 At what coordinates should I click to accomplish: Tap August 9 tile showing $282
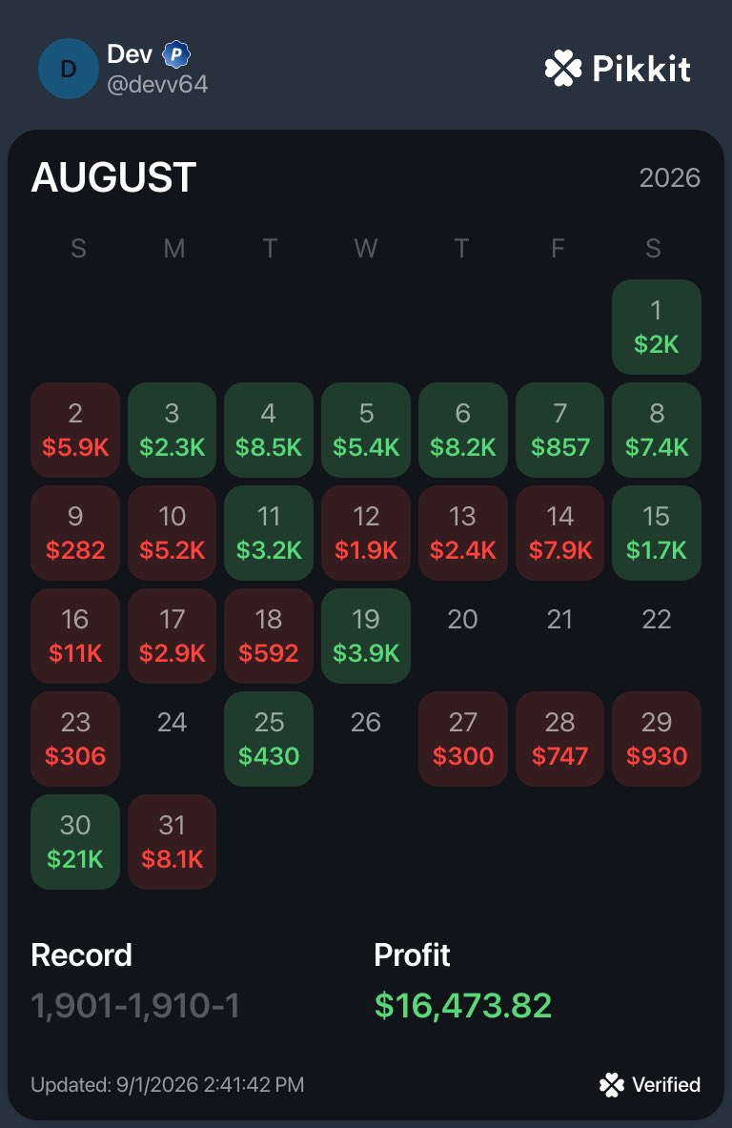pos(74,533)
